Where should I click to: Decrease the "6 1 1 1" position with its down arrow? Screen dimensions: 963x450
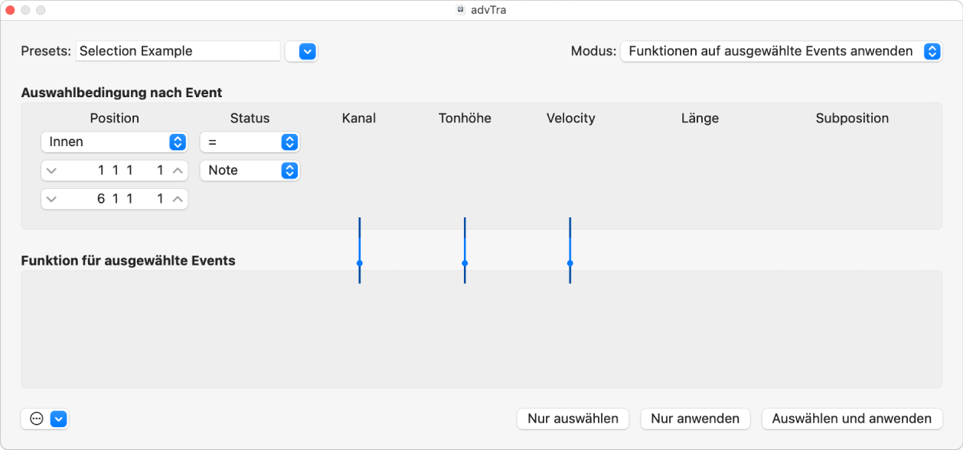click(51, 198)
